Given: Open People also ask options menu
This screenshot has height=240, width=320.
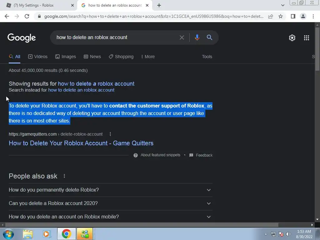Looking at the screenshot, I should [x=64, y=176].
